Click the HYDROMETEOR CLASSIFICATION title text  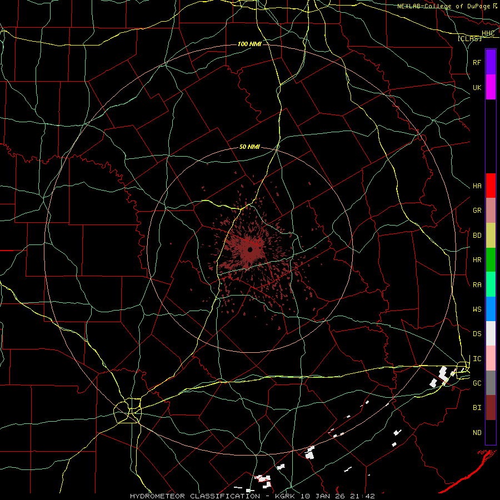point(195,496)
